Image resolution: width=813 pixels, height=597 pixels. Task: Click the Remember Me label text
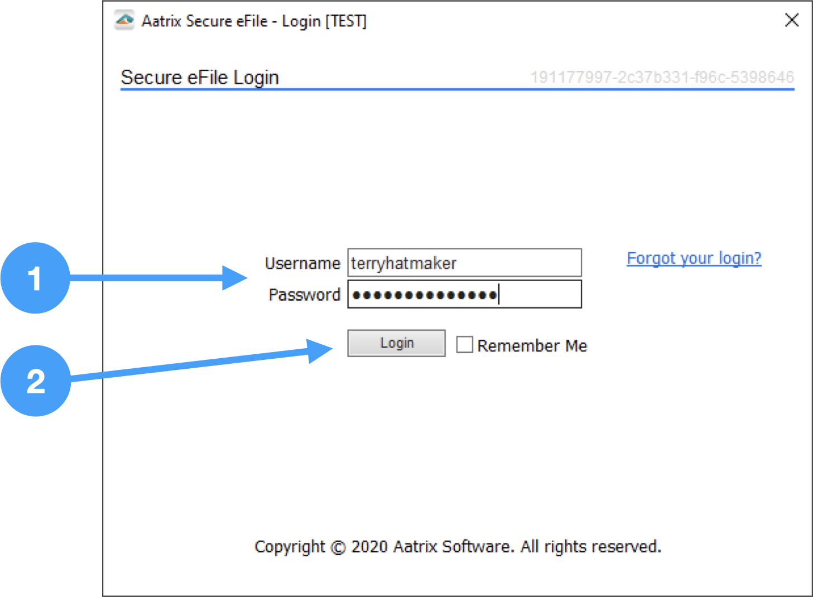(x=532, y=345)
